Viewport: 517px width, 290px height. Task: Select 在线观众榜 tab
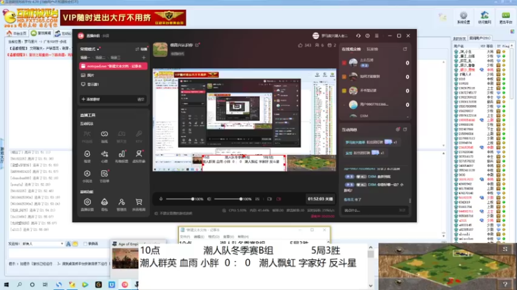click(x=351, y=49)
